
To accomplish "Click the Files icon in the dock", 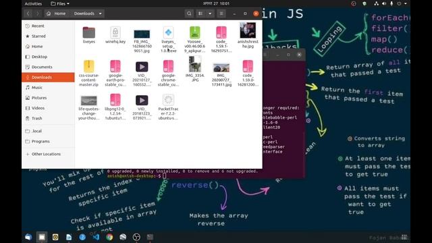I will [x=42, y=237].
